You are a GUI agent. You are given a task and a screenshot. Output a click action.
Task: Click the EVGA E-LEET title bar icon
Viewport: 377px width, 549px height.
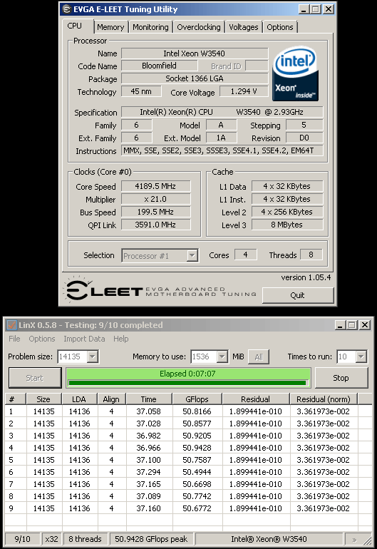66,9
